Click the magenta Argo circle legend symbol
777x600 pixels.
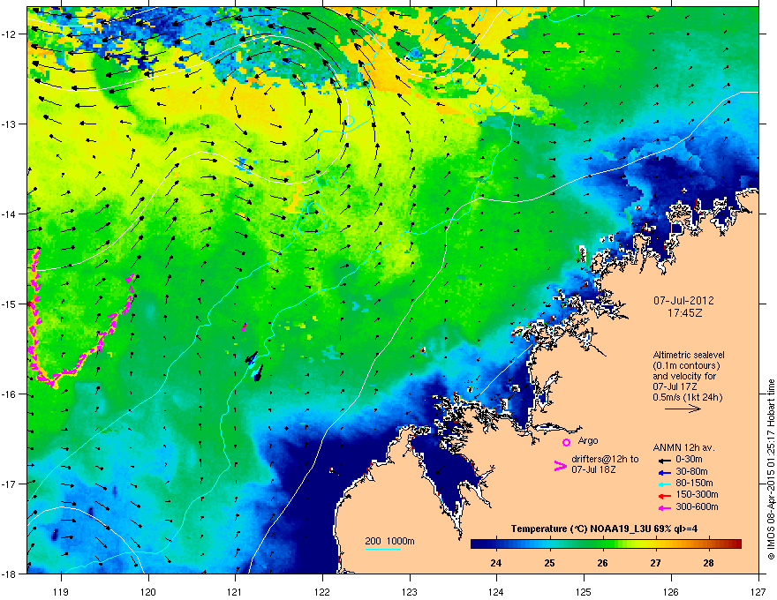pyautogui.click(x=566, y=442)
